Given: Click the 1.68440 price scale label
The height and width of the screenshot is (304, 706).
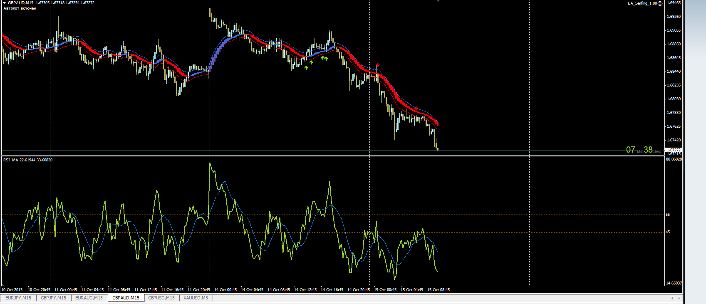Looking at the screenshot, I should click(674, 72).
